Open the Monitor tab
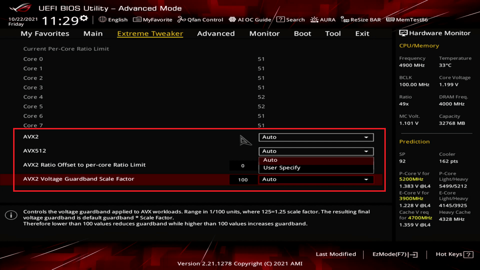 [x=264, y=33]
